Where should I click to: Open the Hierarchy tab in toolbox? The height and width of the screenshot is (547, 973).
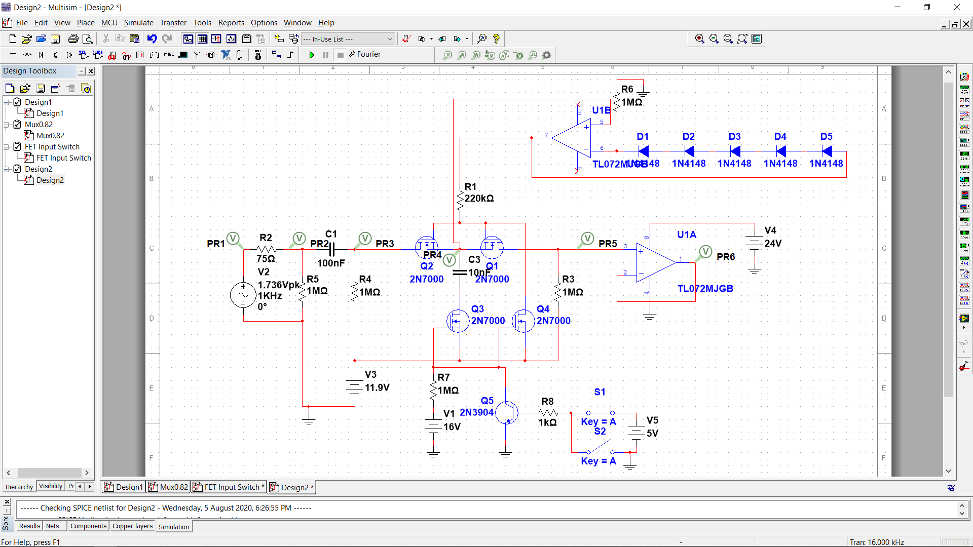[19, 487]
